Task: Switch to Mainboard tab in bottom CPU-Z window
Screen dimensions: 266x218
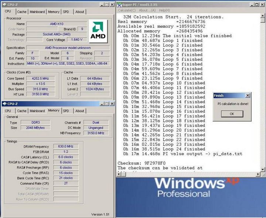Action: [37, 111]
